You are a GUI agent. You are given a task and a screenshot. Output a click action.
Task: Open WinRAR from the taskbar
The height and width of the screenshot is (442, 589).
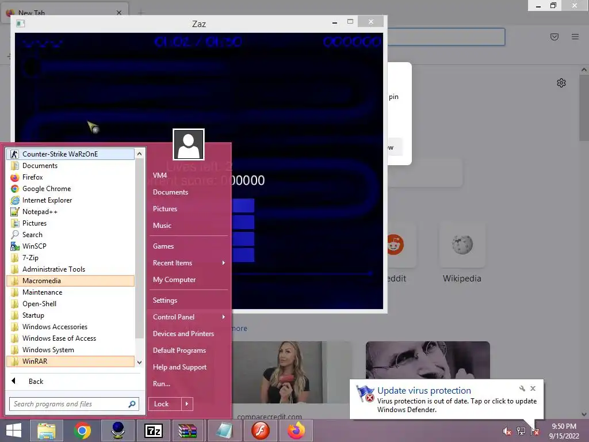coord(188,430)
